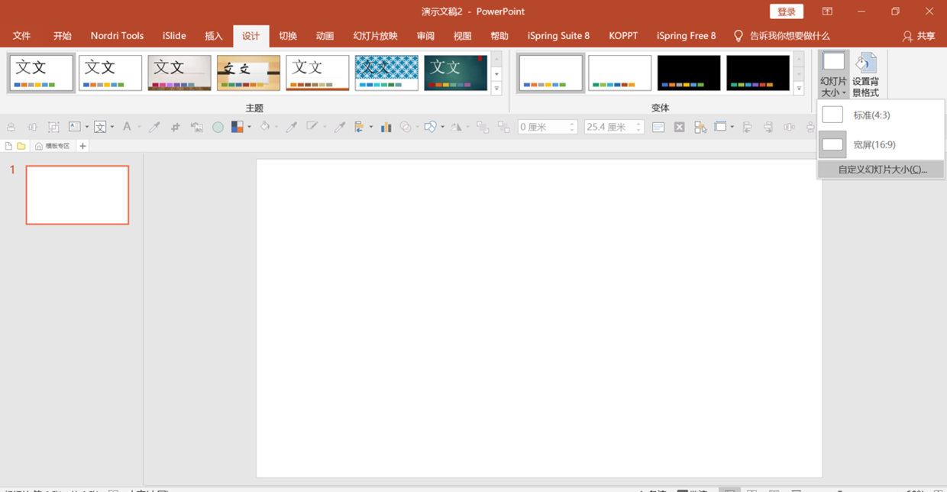Click the letter A font icon
The image size is (947, 492).
pyautogui.click(x=127, y=127)
